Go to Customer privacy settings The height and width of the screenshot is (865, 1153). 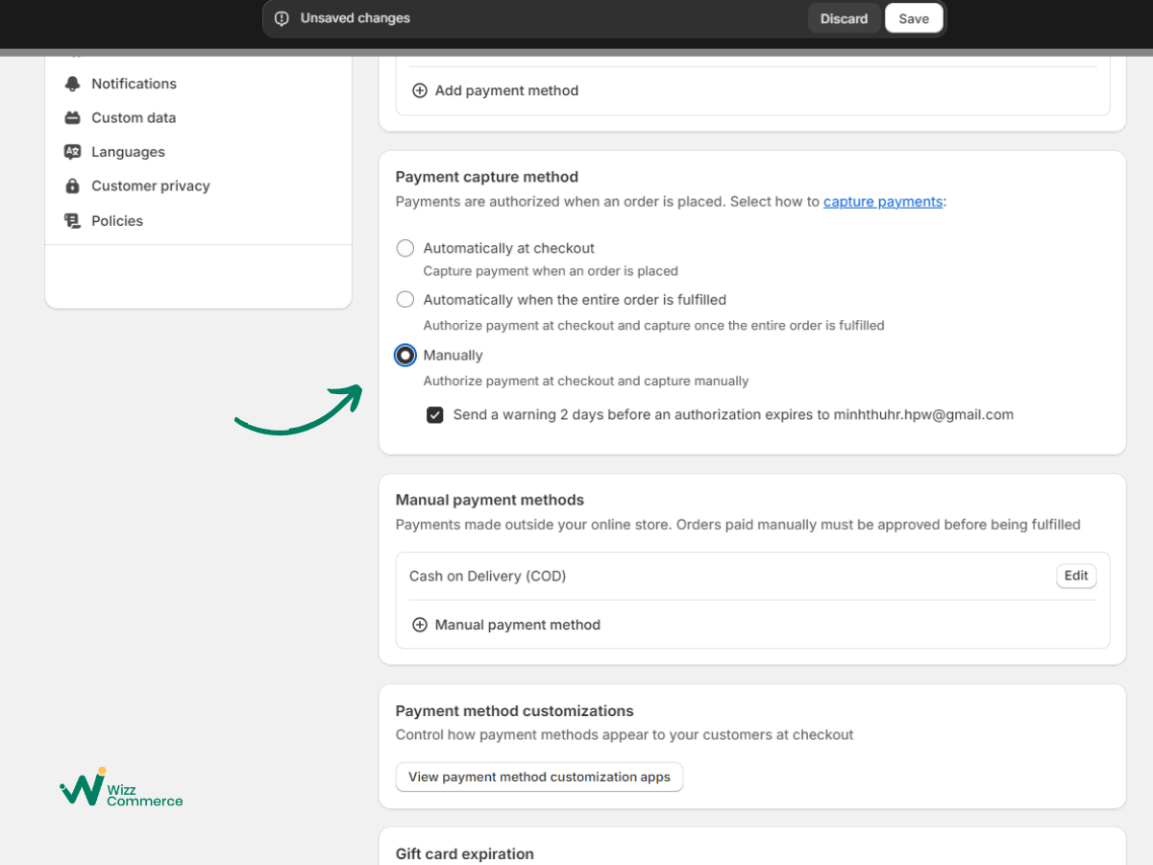[x=150, y=186]
